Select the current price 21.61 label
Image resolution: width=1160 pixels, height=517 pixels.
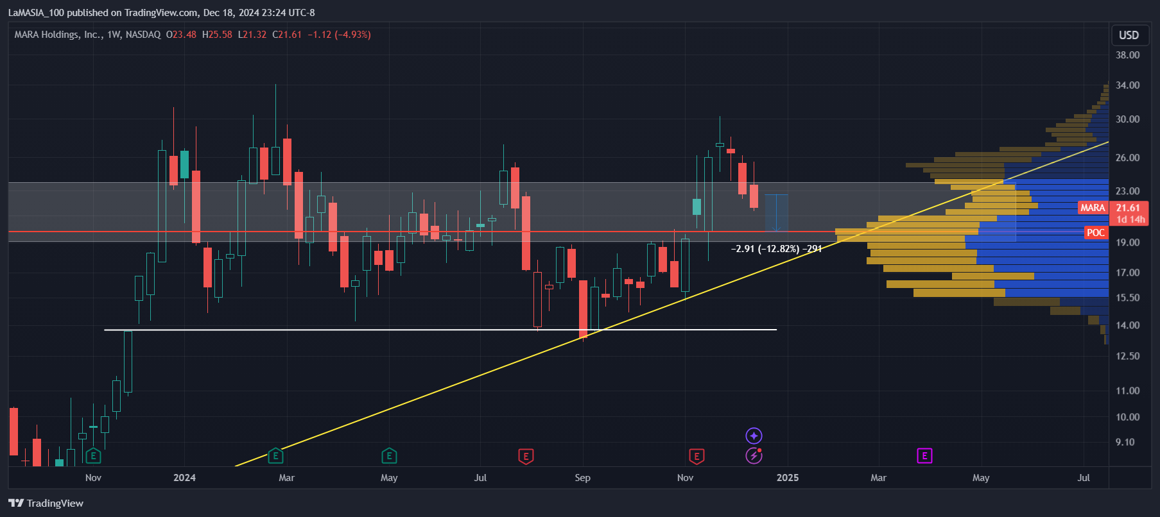tap(1128, 208)
